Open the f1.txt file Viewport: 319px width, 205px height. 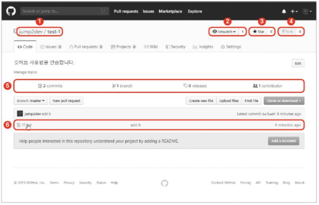tap(27, 125)
